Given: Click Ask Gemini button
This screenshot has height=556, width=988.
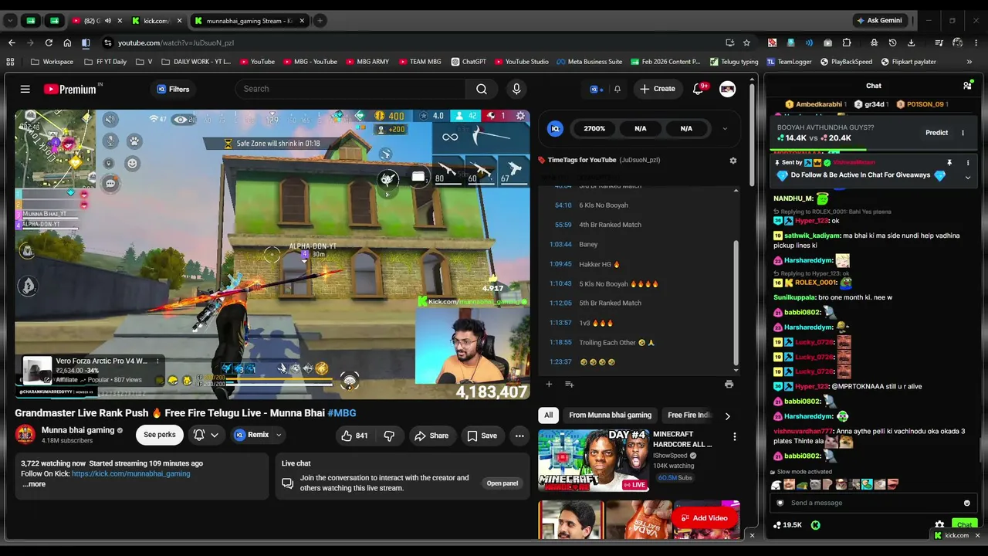Looking at the screenshot, I should 879,21.
